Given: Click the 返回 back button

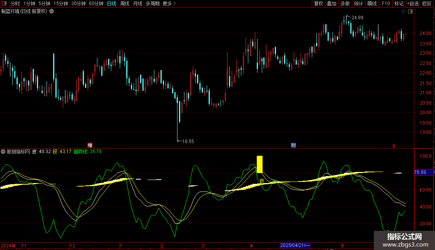Looking at the screenshot, I should pyautogui.click(x=427, y=3).
